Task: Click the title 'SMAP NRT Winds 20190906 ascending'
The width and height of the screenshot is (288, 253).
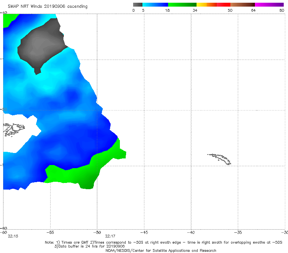Action: coord(47,7)
